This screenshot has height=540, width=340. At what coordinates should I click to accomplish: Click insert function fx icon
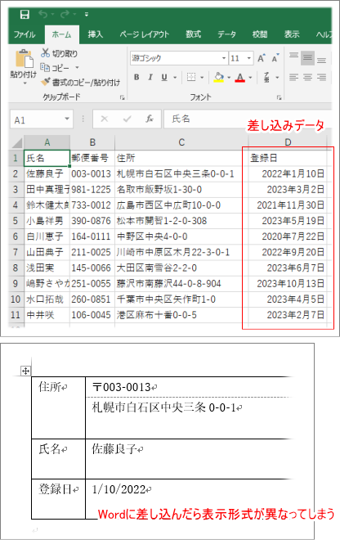pos(149,119)
